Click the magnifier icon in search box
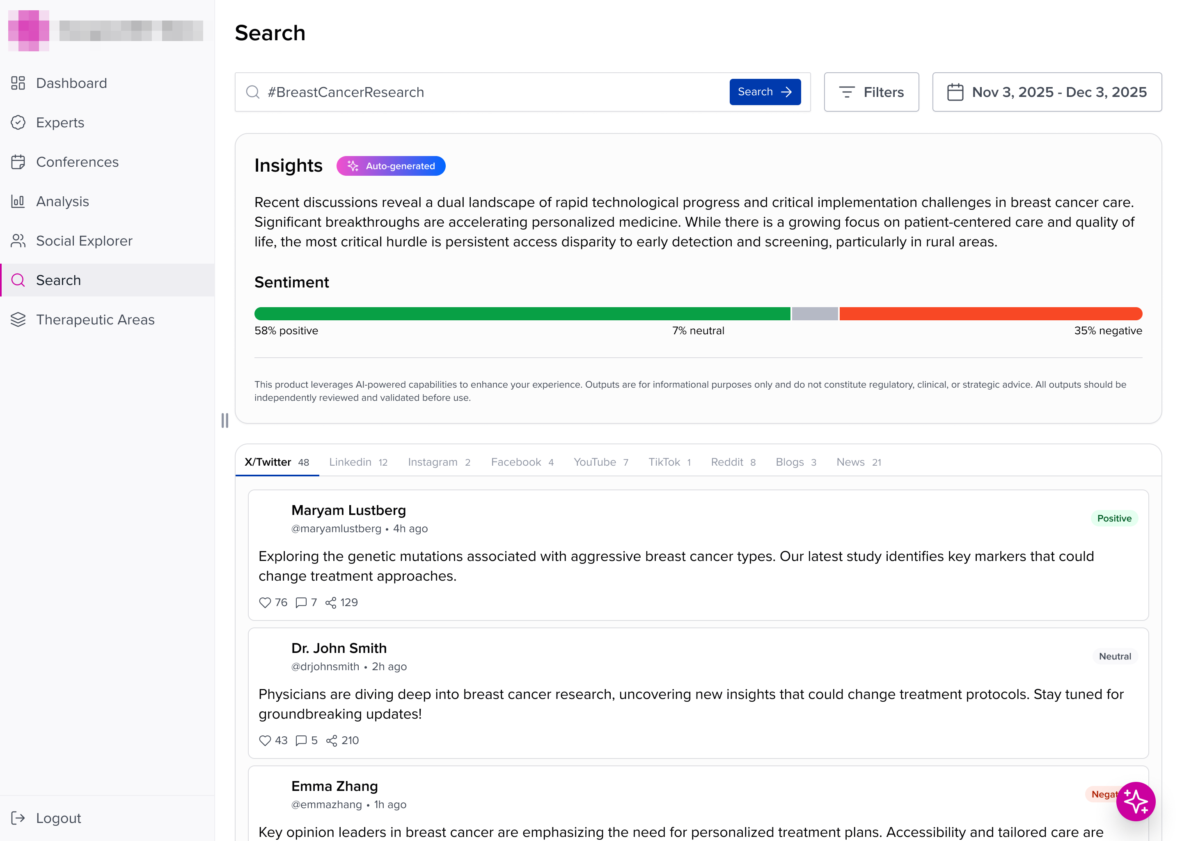The width and height of the screenshot is (1182, 841). click(252, 92)
